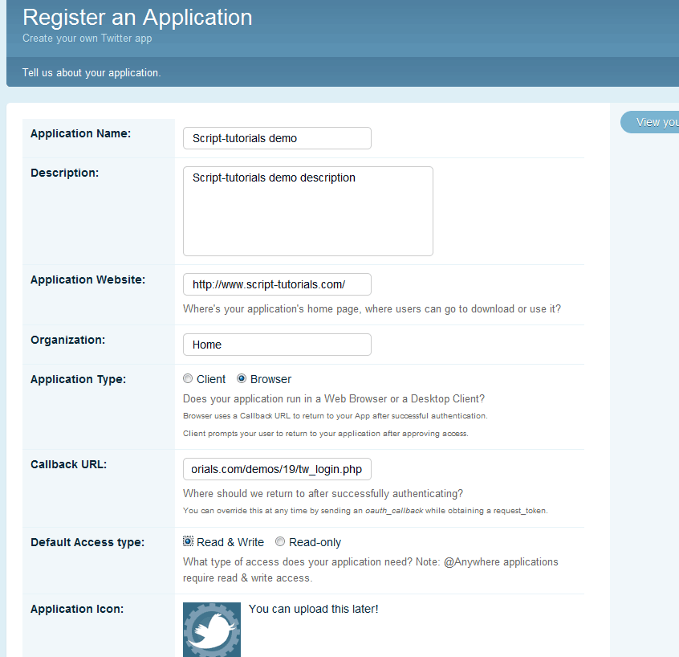Screen dimensions: 679x657
Task: Click 'Does your application run in a Web Browser' text
Action: pyautogui.click(x=334, y=398)
